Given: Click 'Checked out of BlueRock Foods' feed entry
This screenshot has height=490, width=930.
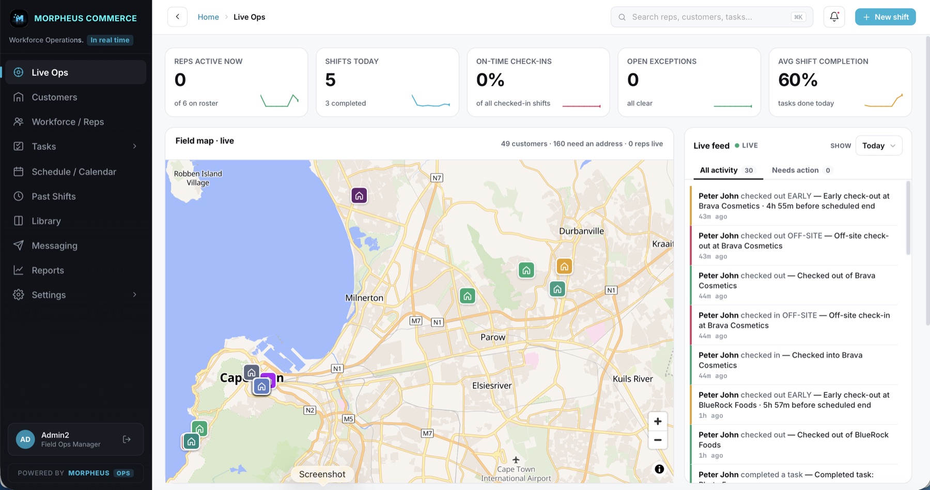Looking at the screenshot, I should [x=794, y=445].
